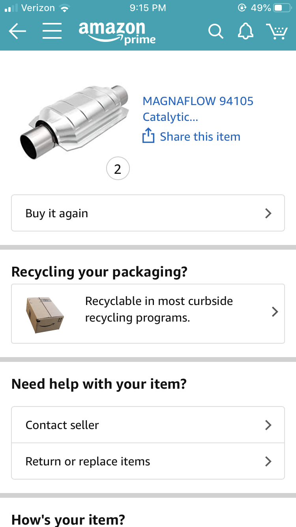Open the shopping cart

pos(277,31)
